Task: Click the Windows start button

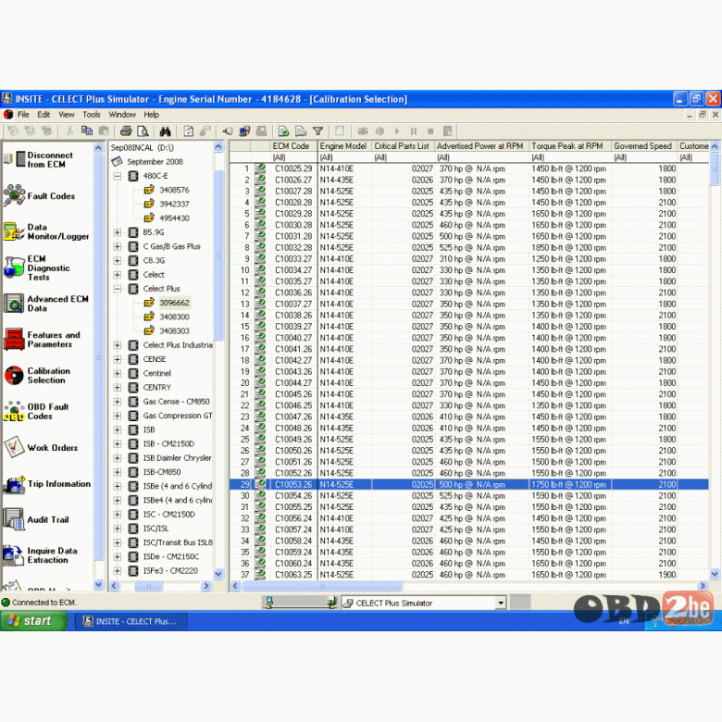Action: tap(33, 621)
